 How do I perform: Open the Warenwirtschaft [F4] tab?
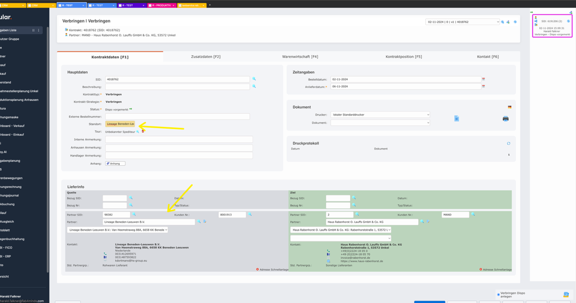point(300,57)
